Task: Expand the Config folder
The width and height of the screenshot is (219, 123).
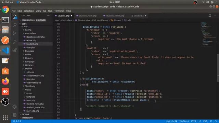Action: [36, 30]
